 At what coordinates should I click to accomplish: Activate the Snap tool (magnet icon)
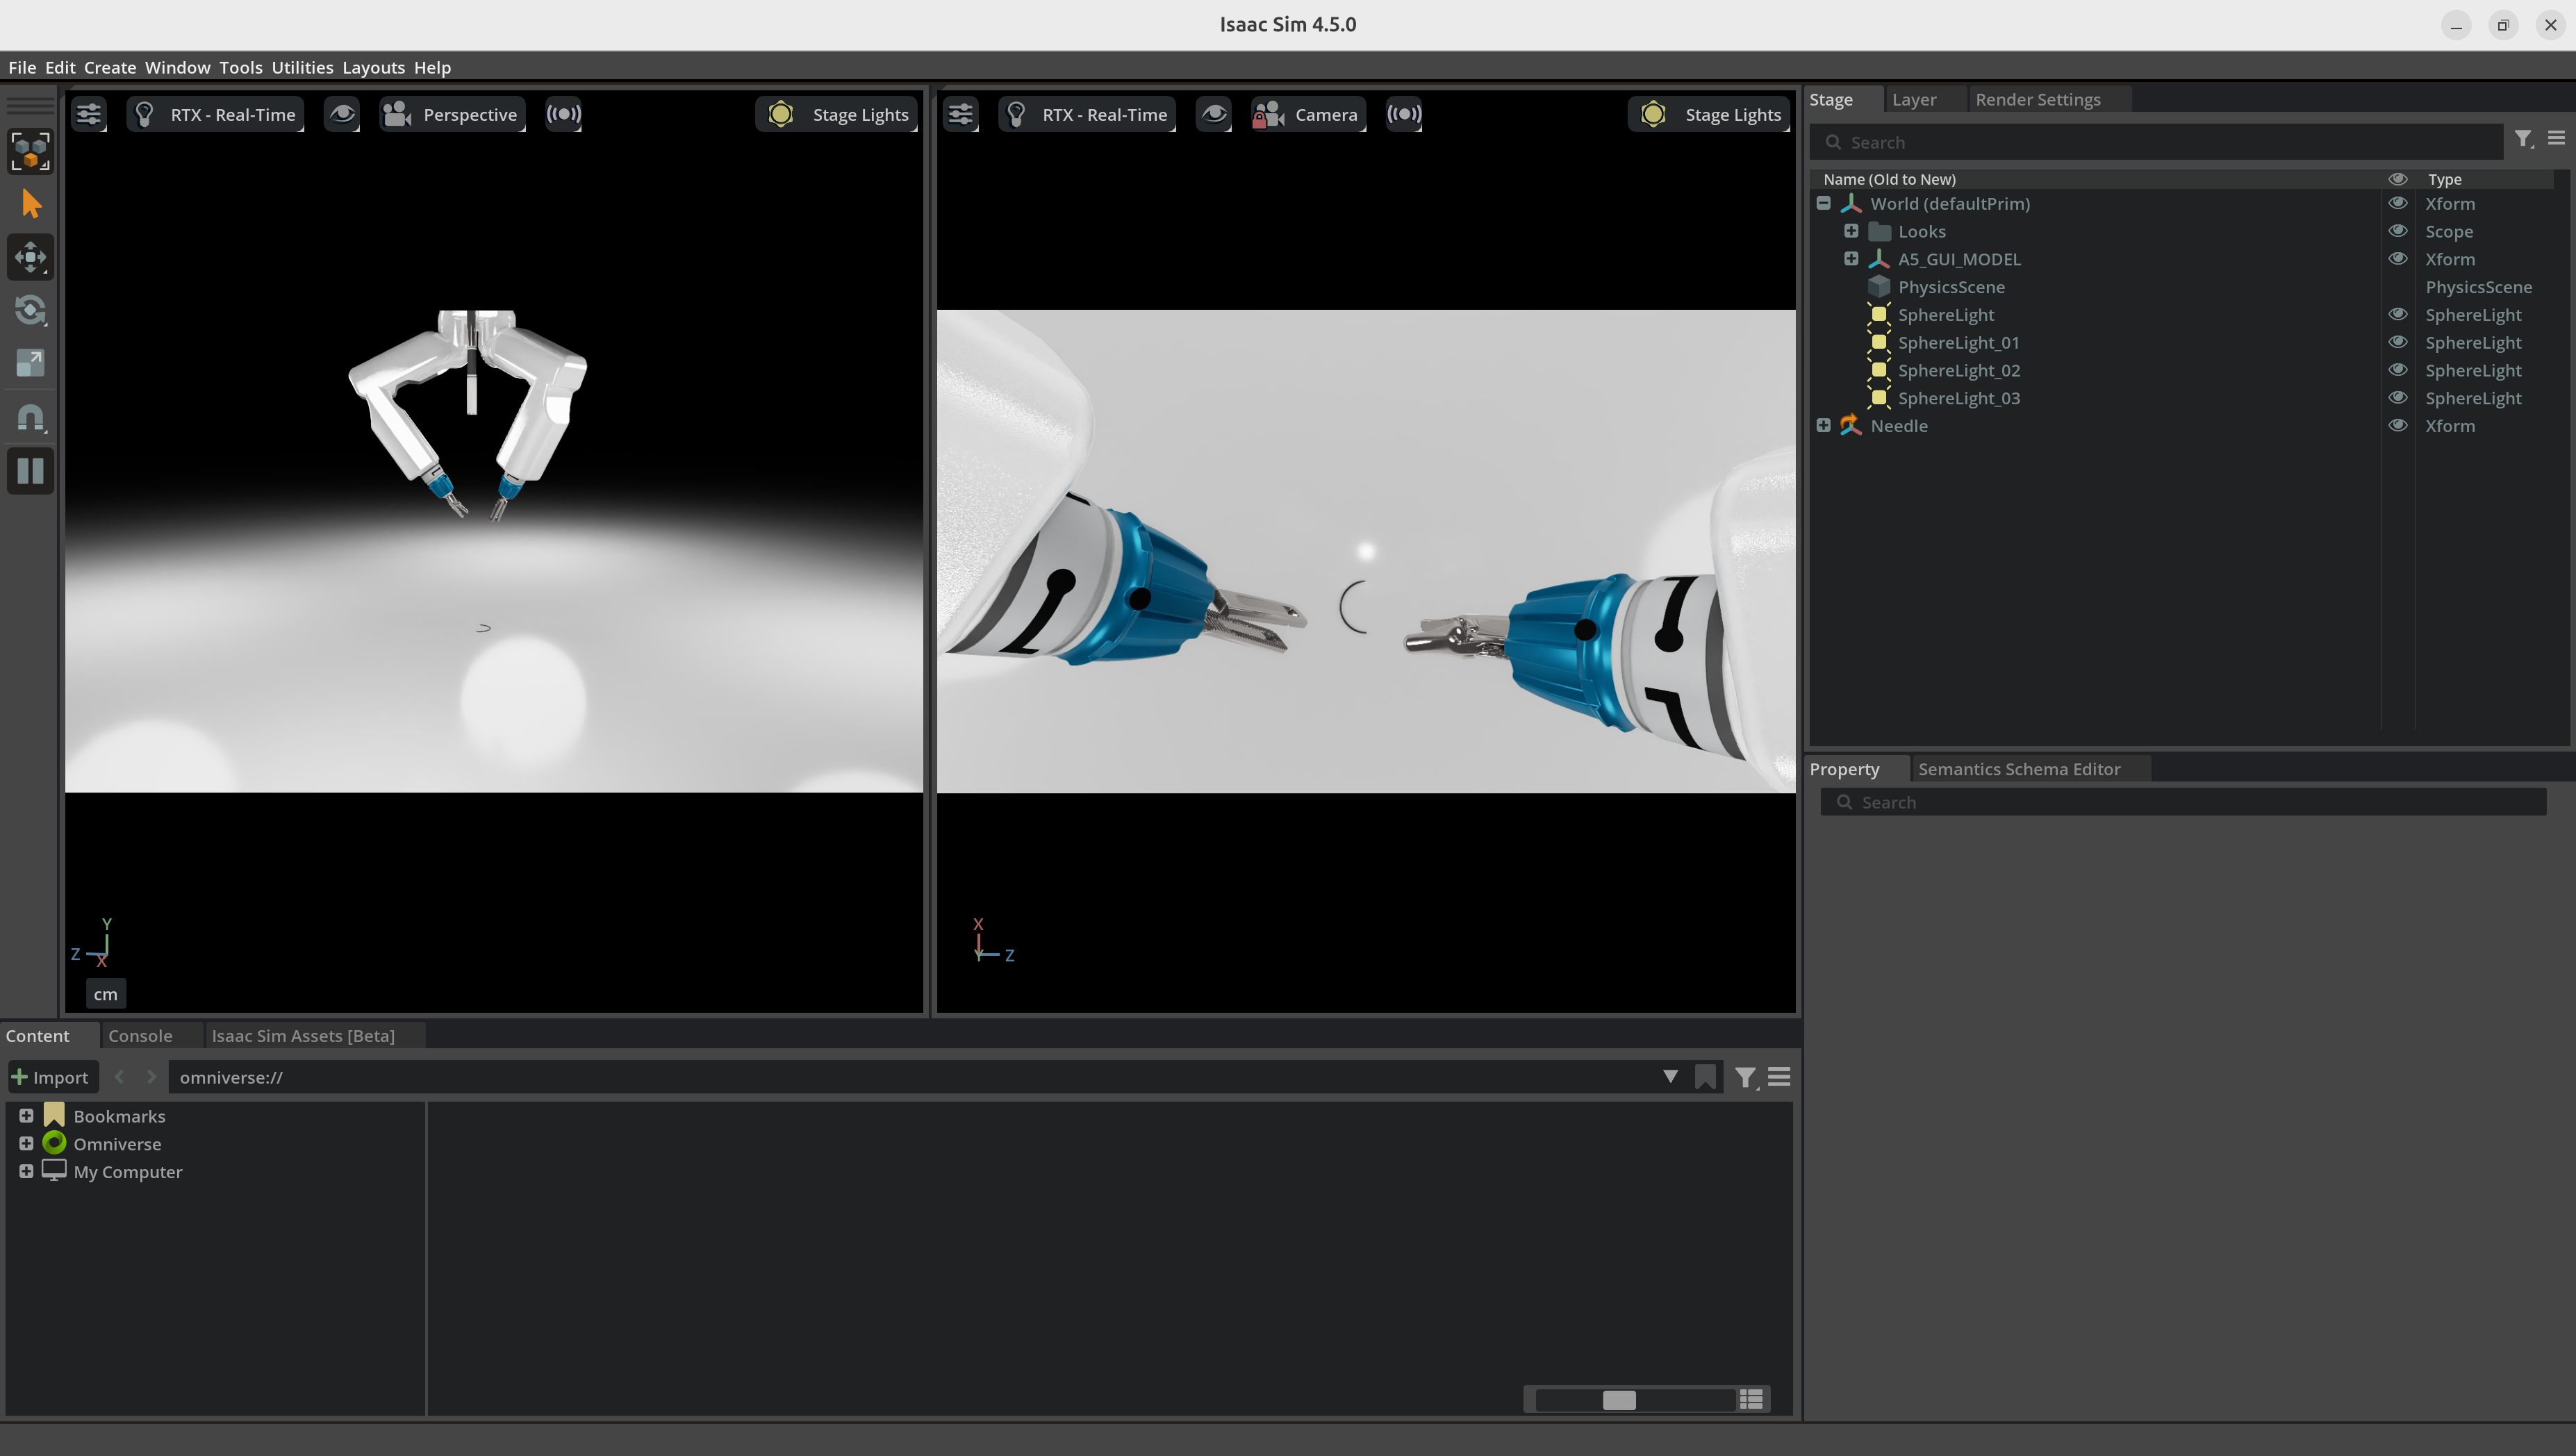(30, 418)
